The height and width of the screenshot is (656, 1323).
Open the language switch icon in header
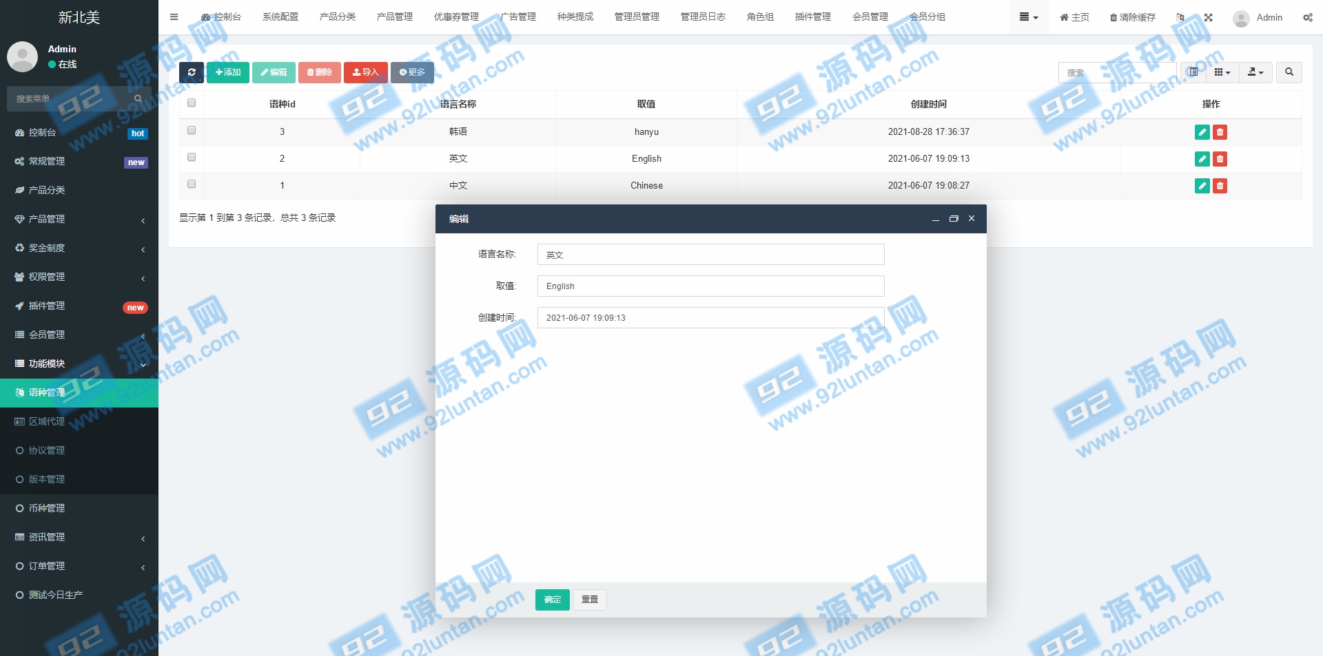click(x=1180, y=17)
